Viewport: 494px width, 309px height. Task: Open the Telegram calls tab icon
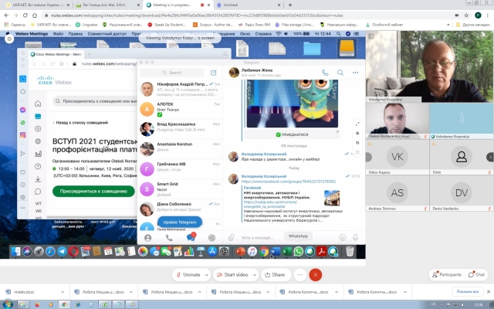click(x=169, y=238)
